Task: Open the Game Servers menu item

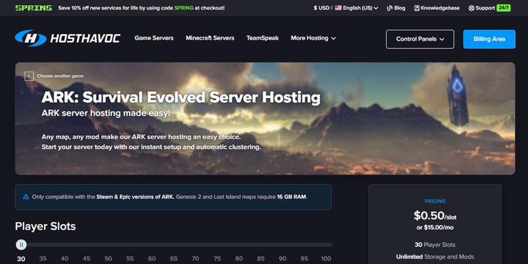Action: (154, 38)
